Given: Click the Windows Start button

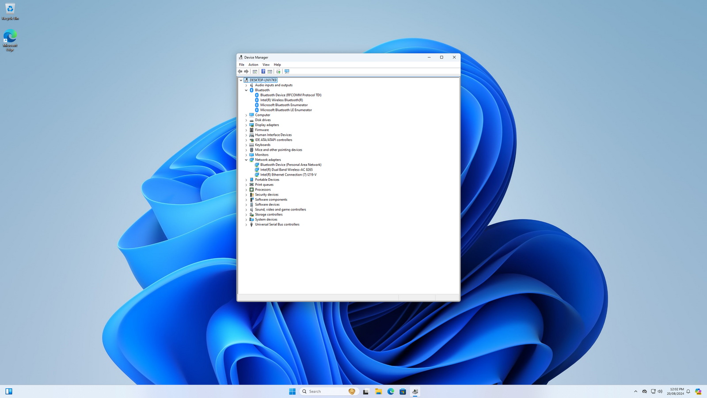Looking at the screenshot, I should pyautogui.click(x=292, y=391).
